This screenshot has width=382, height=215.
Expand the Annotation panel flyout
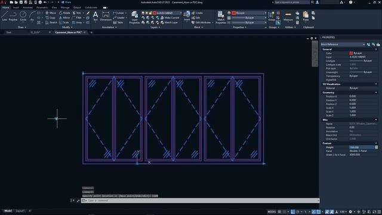[109, 27]
